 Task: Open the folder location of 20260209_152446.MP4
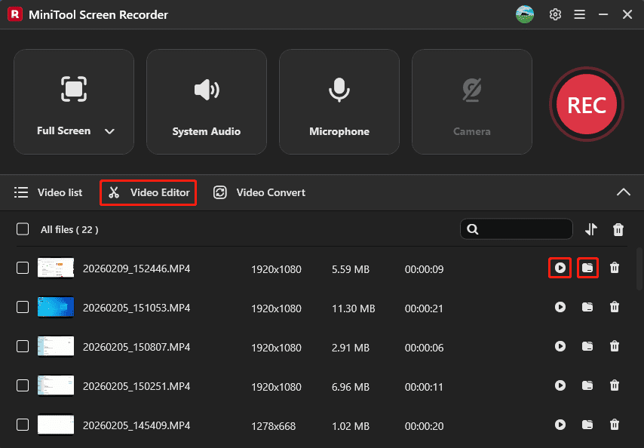[x=587, y=268]
